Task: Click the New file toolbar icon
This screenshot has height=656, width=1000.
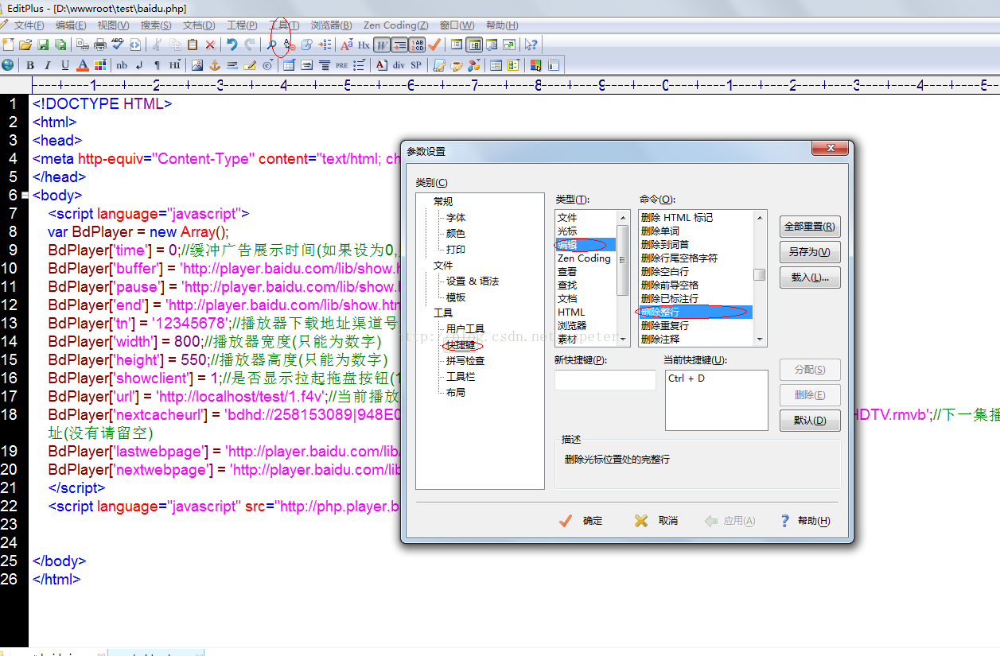Action: (x=8, y=45)
